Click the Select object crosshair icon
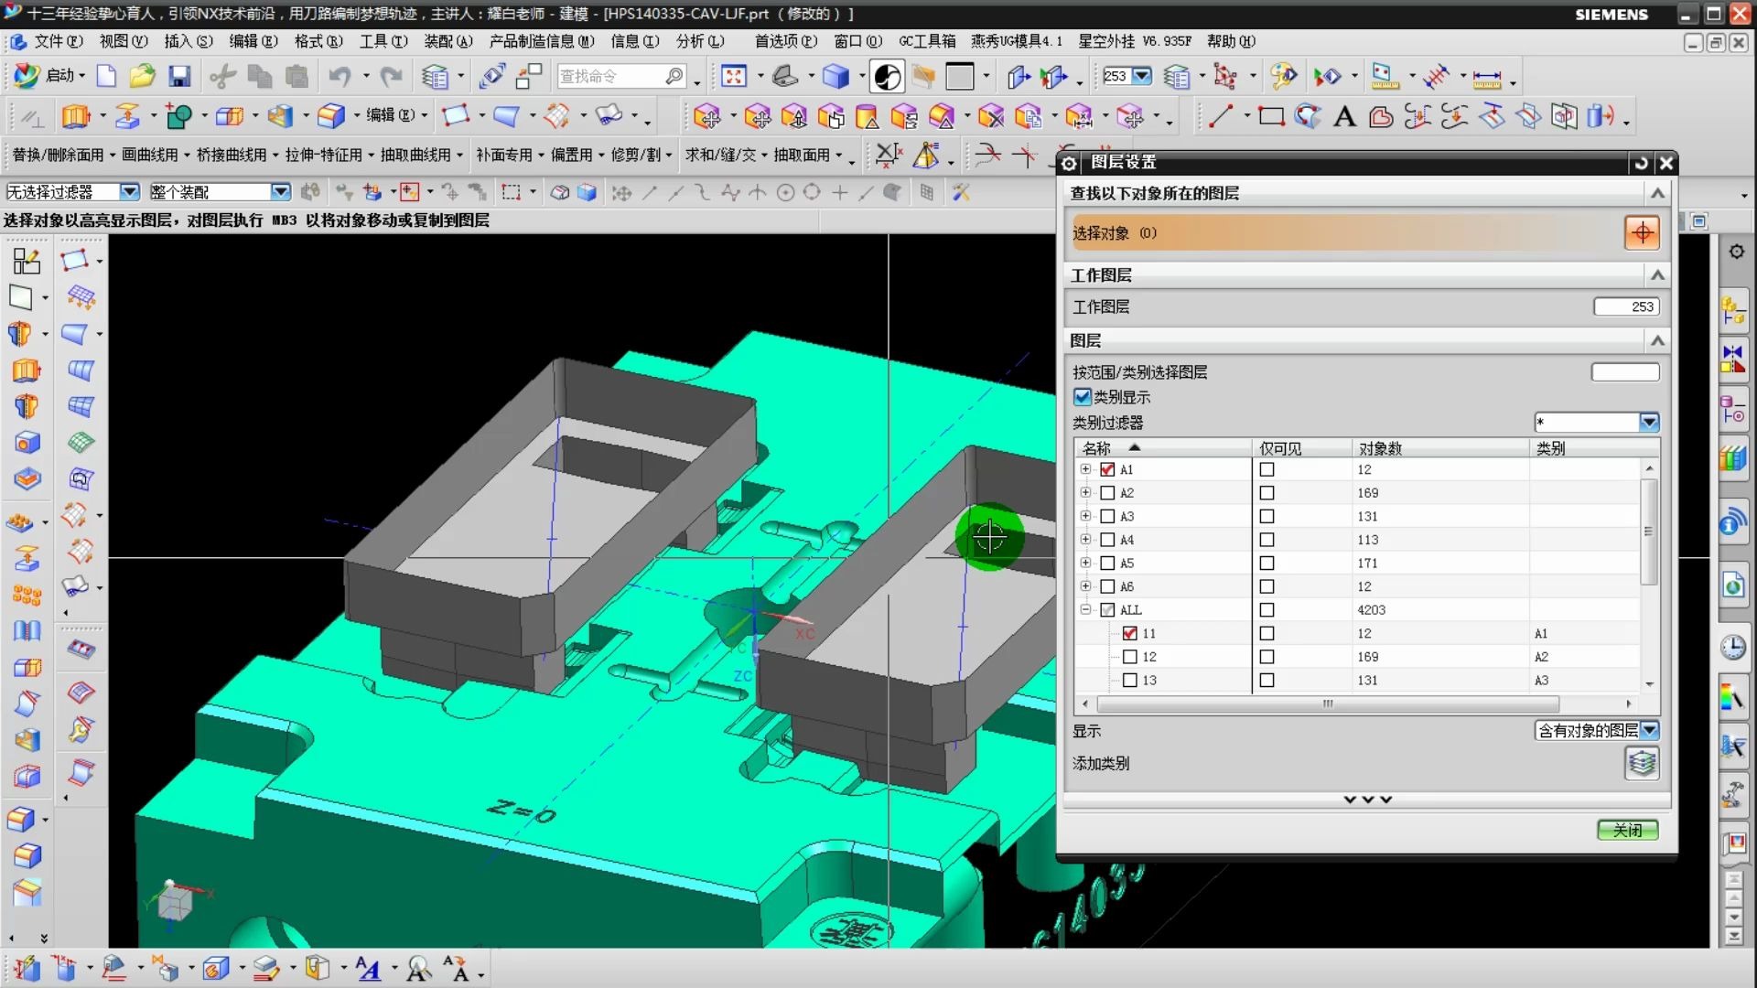The height and width of the screenshot is (988, 1757). (1642, 233)
